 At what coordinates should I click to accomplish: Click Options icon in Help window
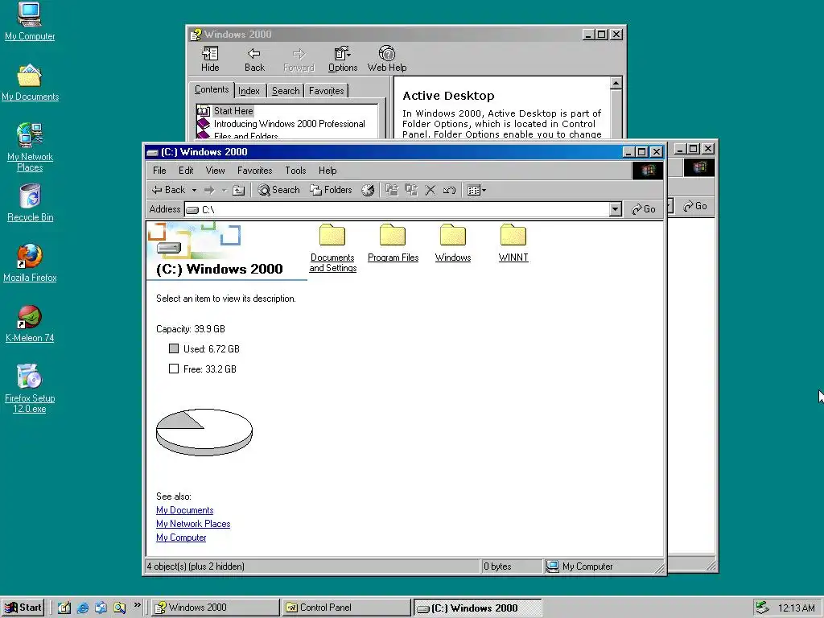(x=343, y=59)
